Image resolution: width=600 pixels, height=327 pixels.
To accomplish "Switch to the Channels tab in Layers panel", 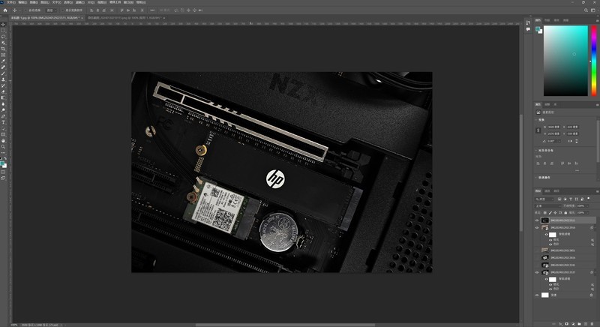I will [x=547, y=190].
